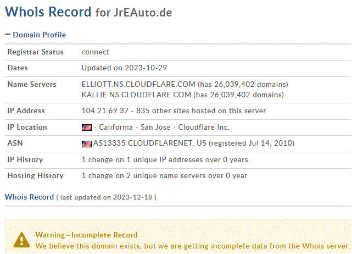Click the incomplete data warning message text

pos(193,246)
